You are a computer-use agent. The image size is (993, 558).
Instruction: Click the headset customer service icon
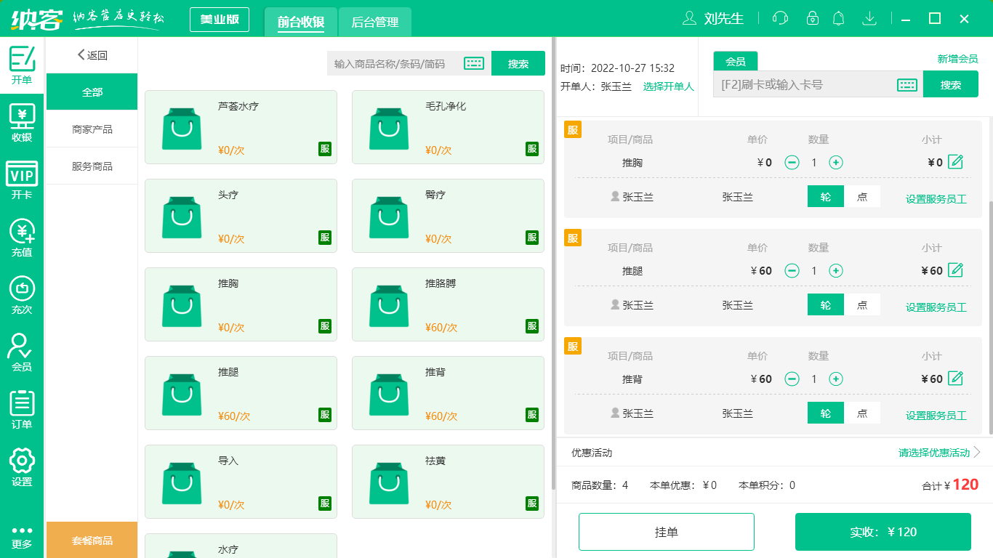click(779, 18)
